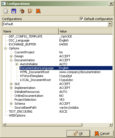Screen dimensions: 115x138
Task: Click the new configuration document icon
Action: [6, 11]
